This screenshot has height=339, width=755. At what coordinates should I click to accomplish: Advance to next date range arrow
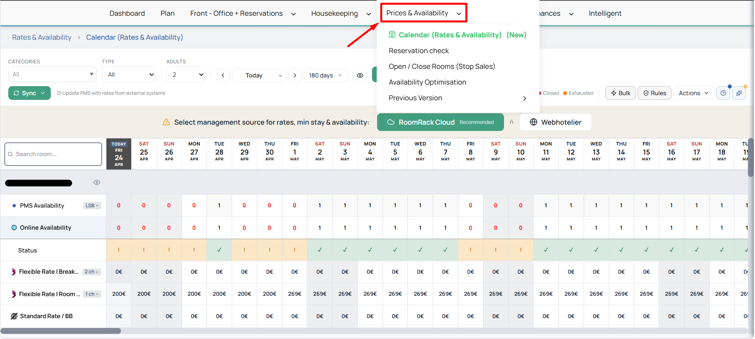[x=295, y=76]
